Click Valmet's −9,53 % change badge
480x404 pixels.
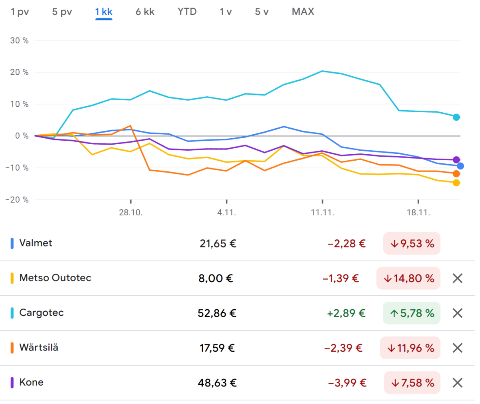[x=412, y=243]
